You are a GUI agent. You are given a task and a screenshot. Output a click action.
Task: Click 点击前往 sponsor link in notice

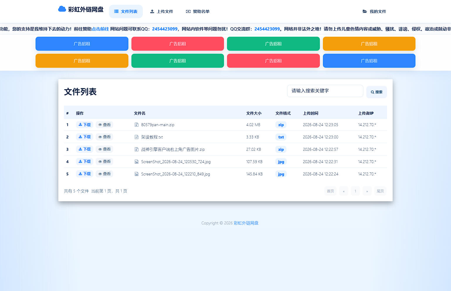(x=100, y=29)
